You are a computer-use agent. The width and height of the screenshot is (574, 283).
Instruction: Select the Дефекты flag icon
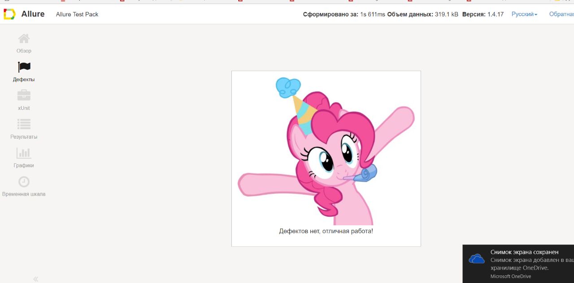tap(24, 67)
